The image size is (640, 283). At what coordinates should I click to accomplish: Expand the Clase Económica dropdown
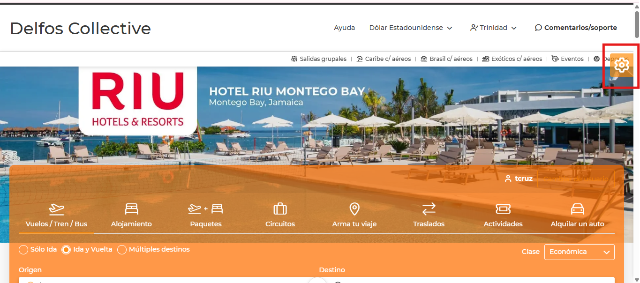(579, 252)
